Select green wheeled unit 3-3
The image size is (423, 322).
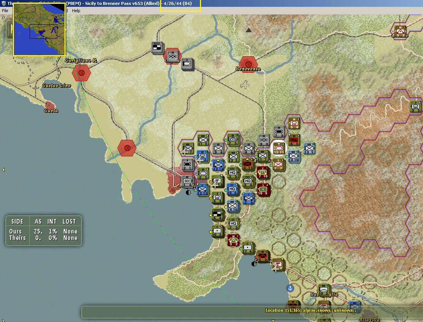pos(218,197)
